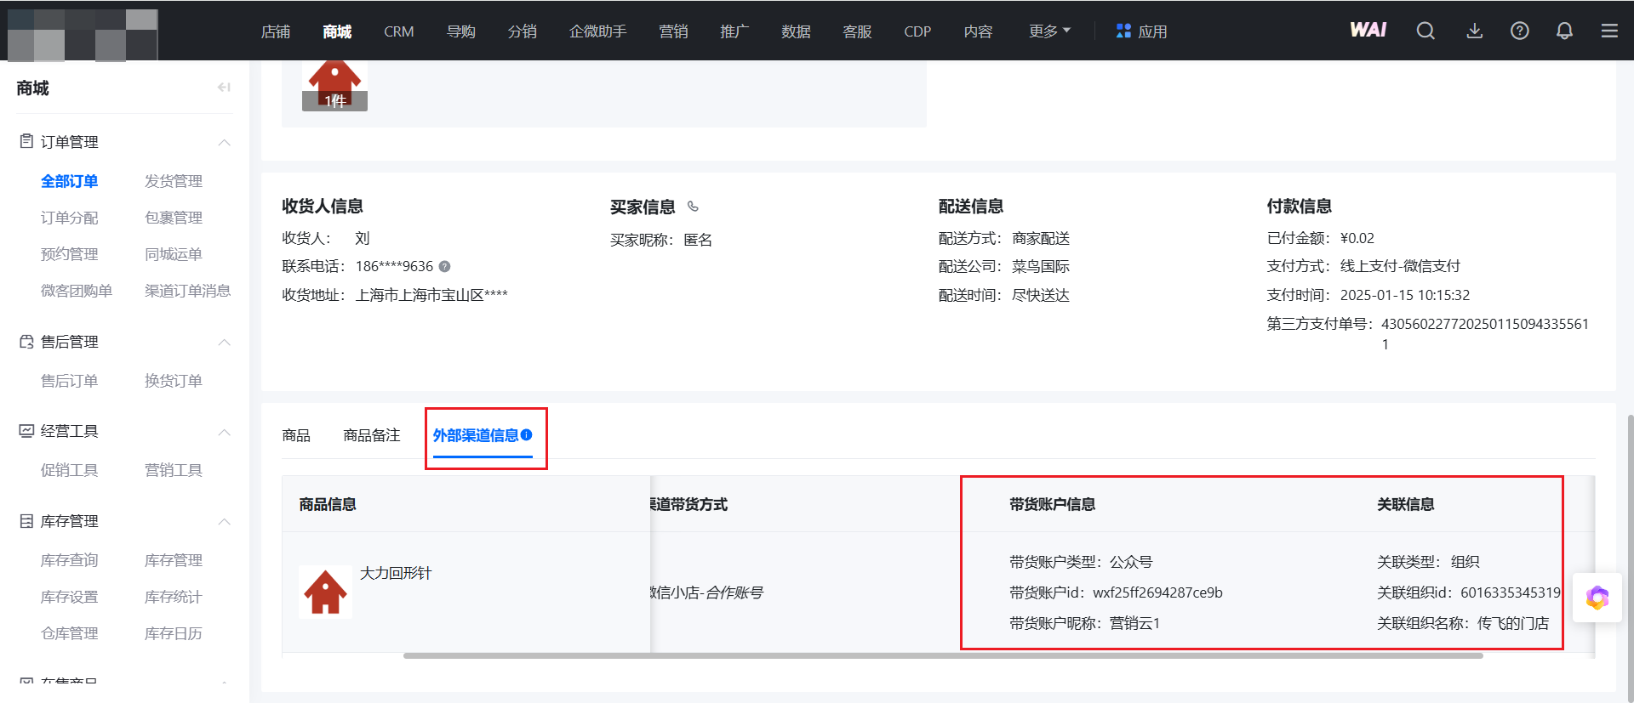Open the notifications bell icon

click(x=1564, y=31)
